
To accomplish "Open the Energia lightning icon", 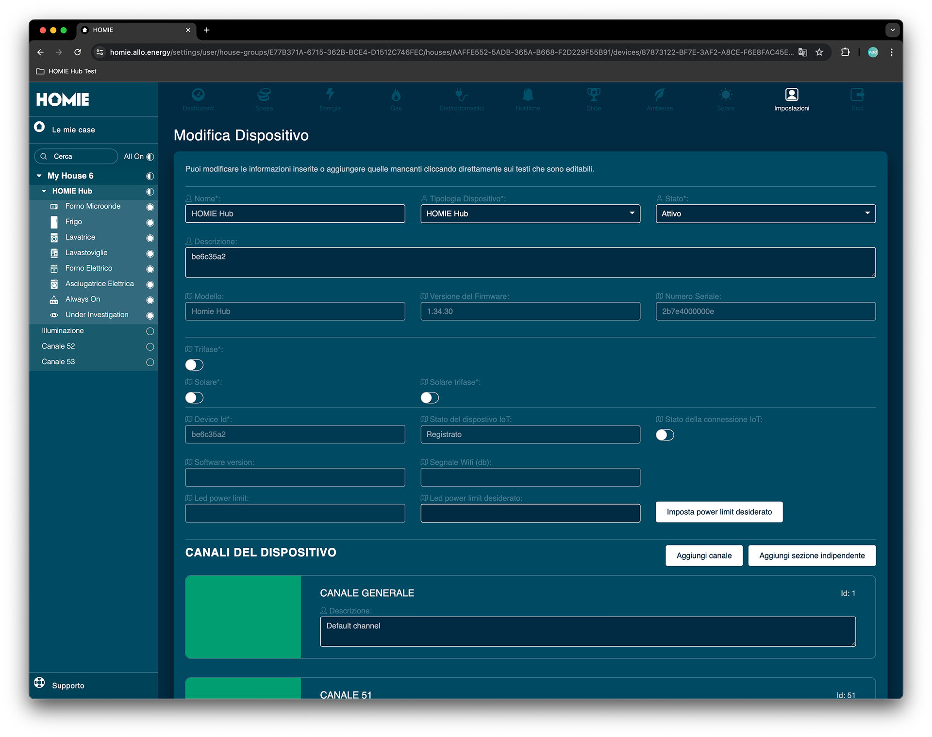I will [330, 94].
